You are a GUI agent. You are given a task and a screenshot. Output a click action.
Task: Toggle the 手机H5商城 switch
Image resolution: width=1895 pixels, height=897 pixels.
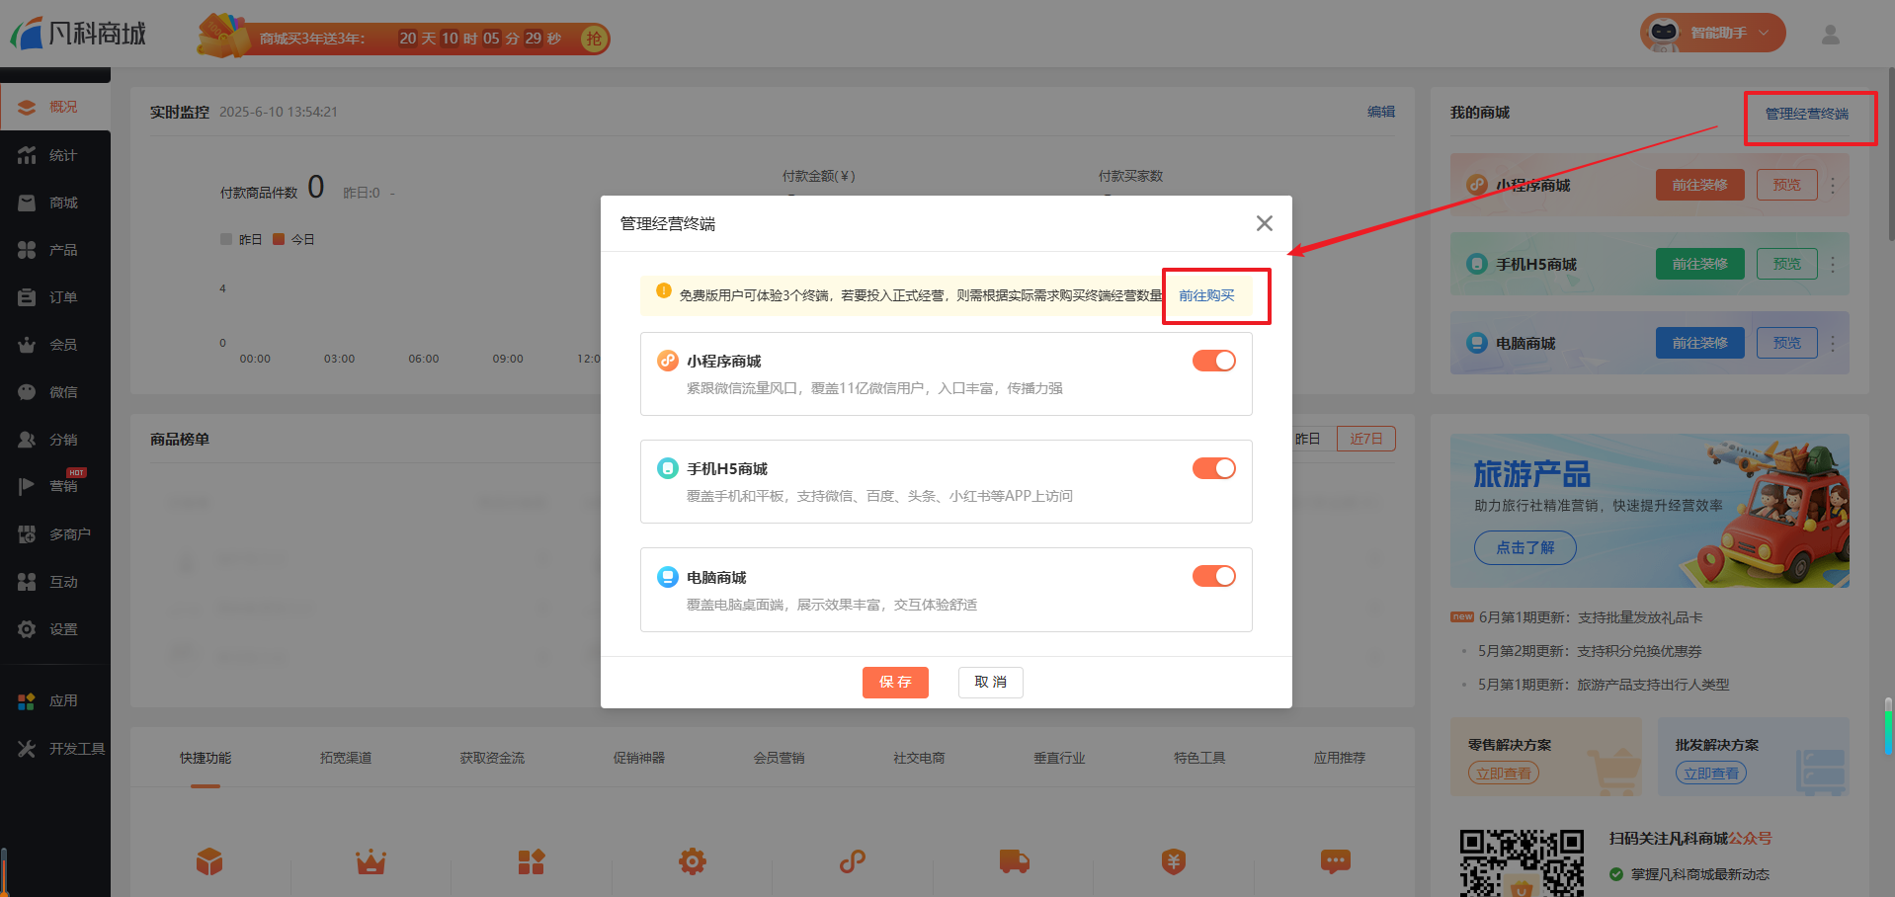click(1214, 468)
